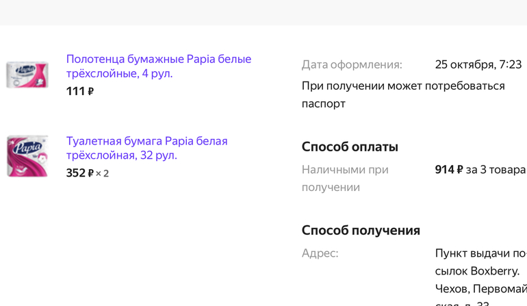Click the 352 ₽ toilet paper price
The height and width of the screenshot is (306, 527).
coord(79,173)
